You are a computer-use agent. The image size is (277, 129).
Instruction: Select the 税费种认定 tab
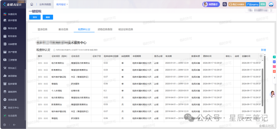tap(84, 29)
